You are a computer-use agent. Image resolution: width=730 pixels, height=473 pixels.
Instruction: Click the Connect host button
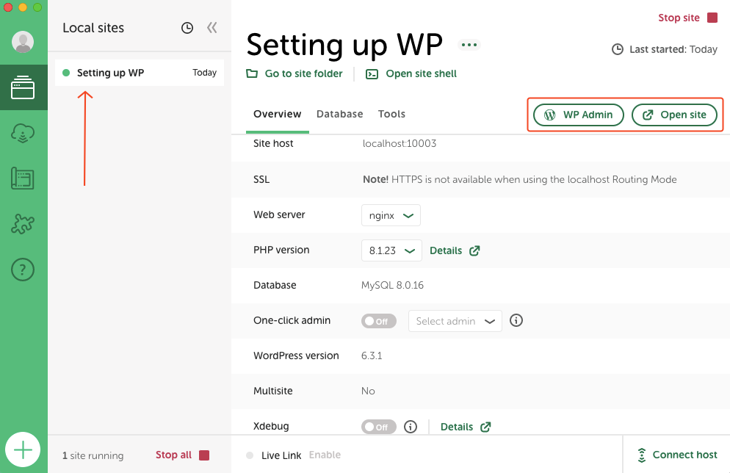tap(677, 455)
